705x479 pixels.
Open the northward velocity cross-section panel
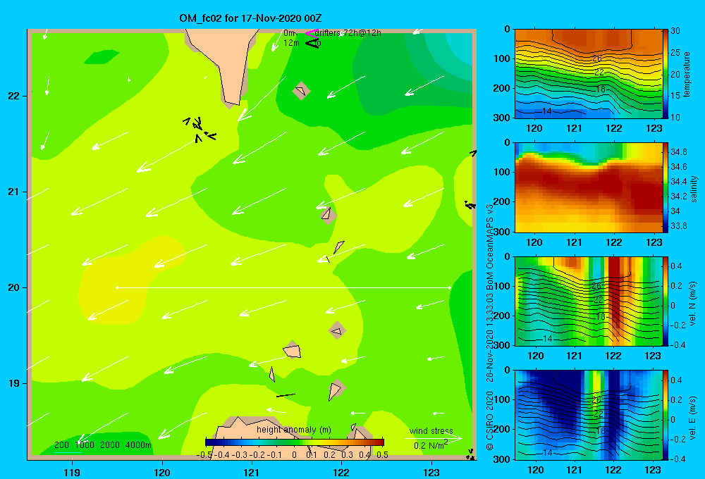pos(588,301)
